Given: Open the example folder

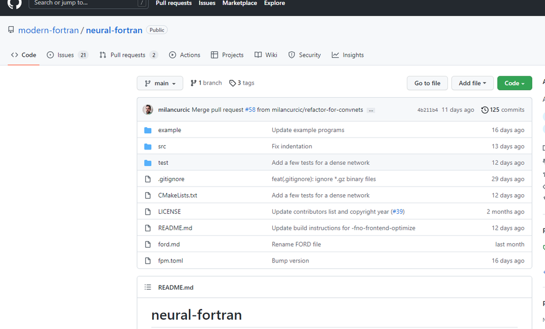Looking at the screenshot, I should (x=170, y=130).
